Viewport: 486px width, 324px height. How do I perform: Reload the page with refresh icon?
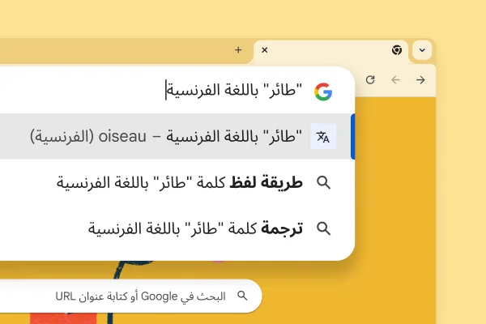click(370, 79)
